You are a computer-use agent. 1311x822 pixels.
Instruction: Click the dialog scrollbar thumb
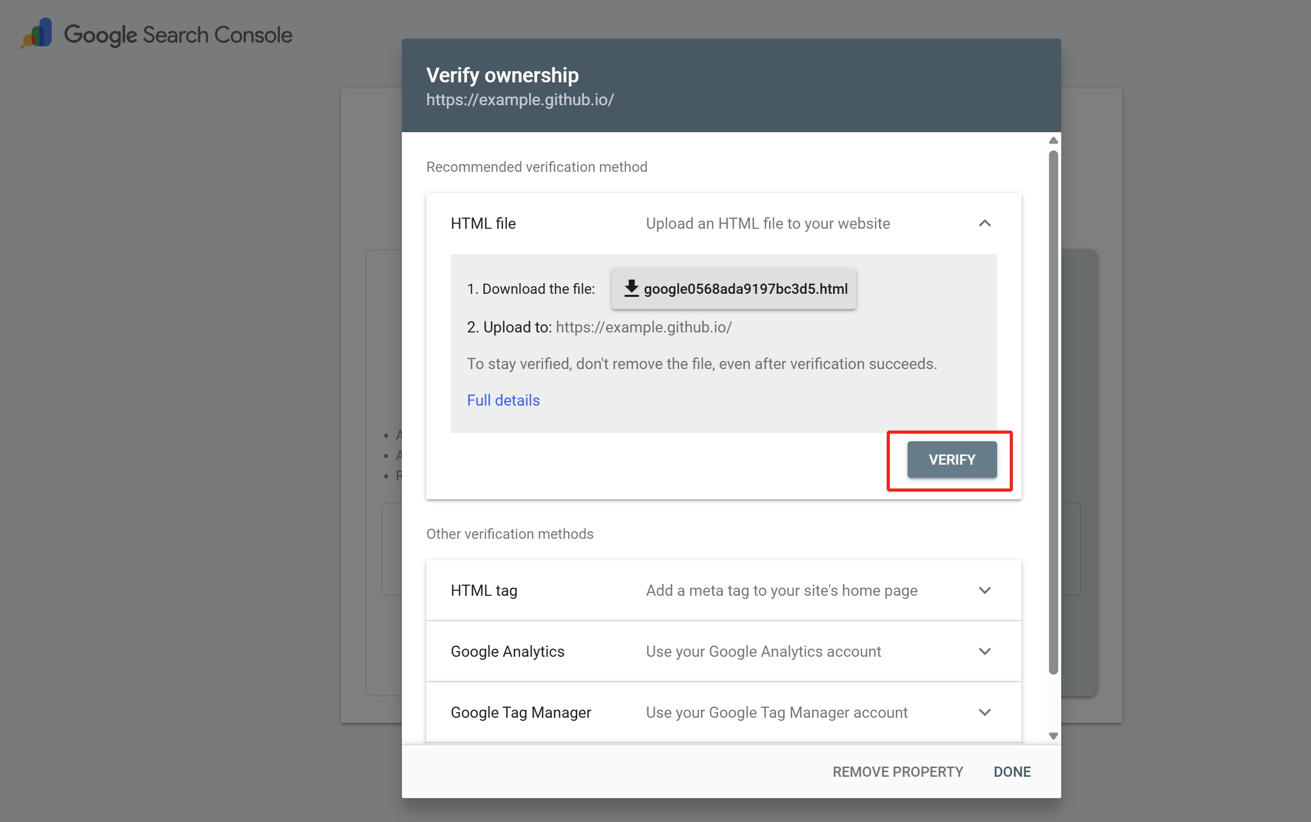(1054, 412)
